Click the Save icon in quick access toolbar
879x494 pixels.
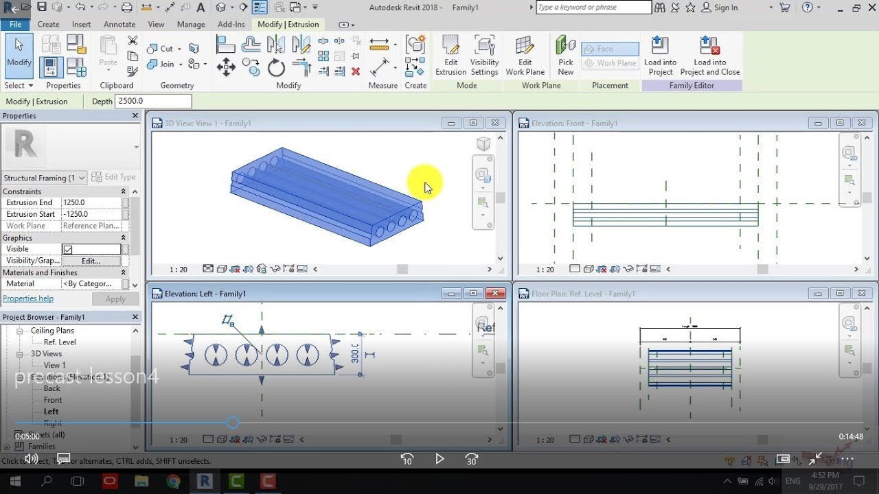[x=42, y=8]
